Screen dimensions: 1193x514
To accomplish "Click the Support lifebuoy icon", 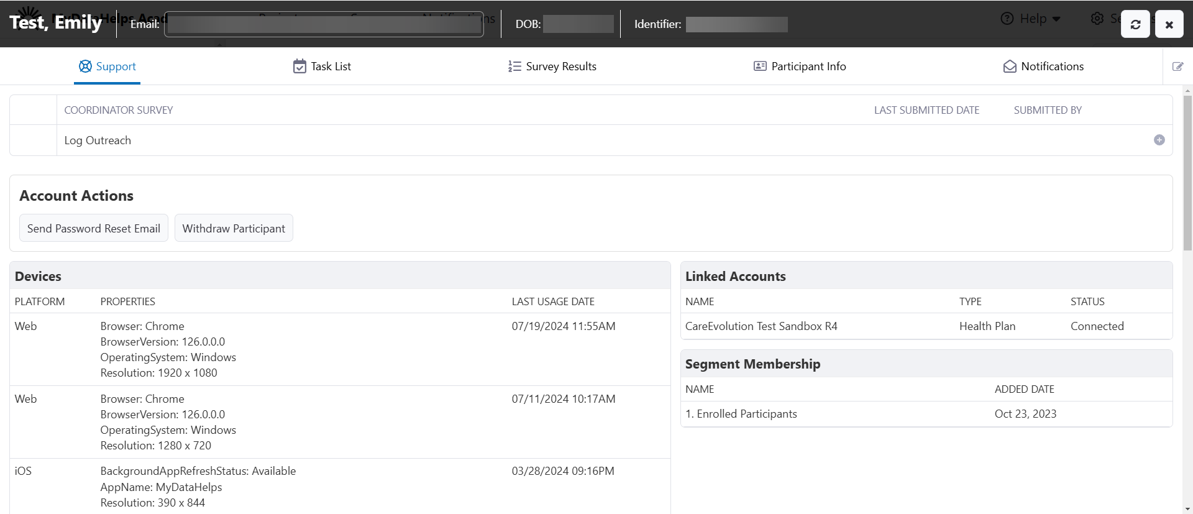I will point(85,66).
